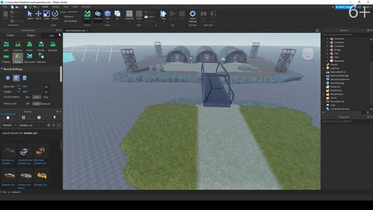Click the What's New button
The image size is (373, 210).
tap(344, 7)
